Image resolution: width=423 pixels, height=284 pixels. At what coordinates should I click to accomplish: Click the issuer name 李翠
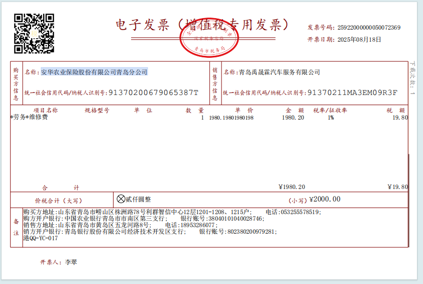(x=71, y=262)
